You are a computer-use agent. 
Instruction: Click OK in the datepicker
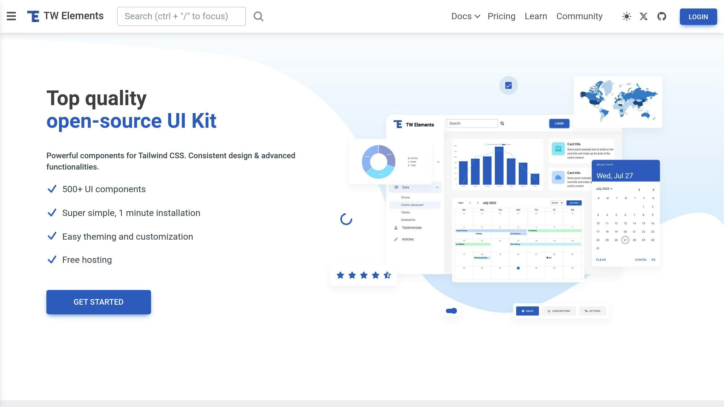coord(653,260)
